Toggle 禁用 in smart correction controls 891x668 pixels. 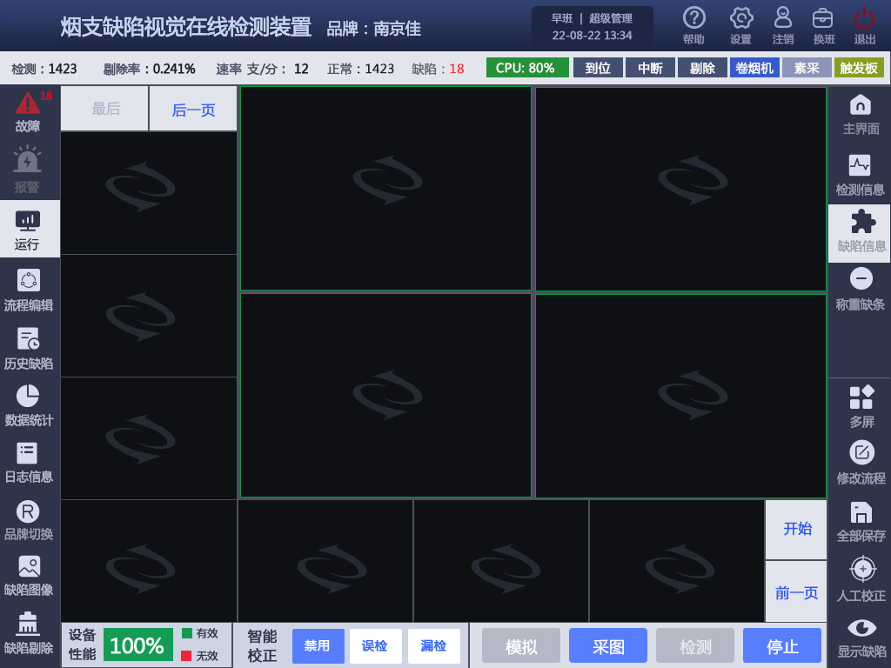point(318,645)
